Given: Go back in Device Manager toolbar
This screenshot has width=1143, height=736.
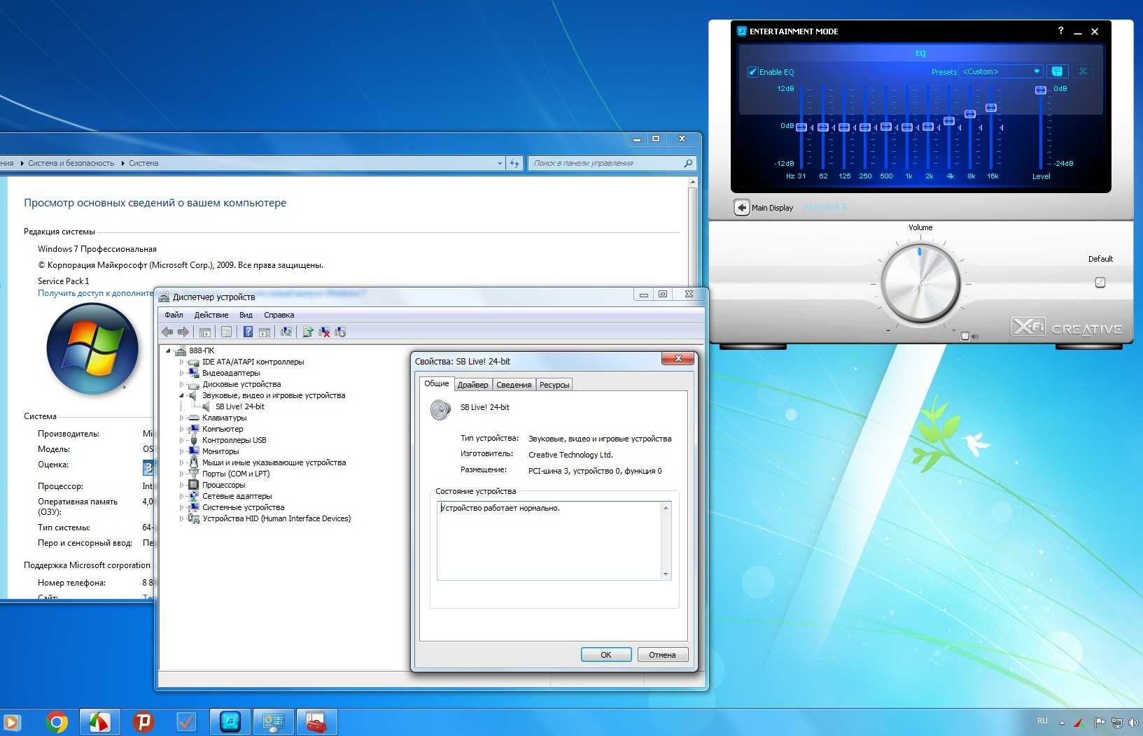Looking at the screenshot, I should pos(167,332).
